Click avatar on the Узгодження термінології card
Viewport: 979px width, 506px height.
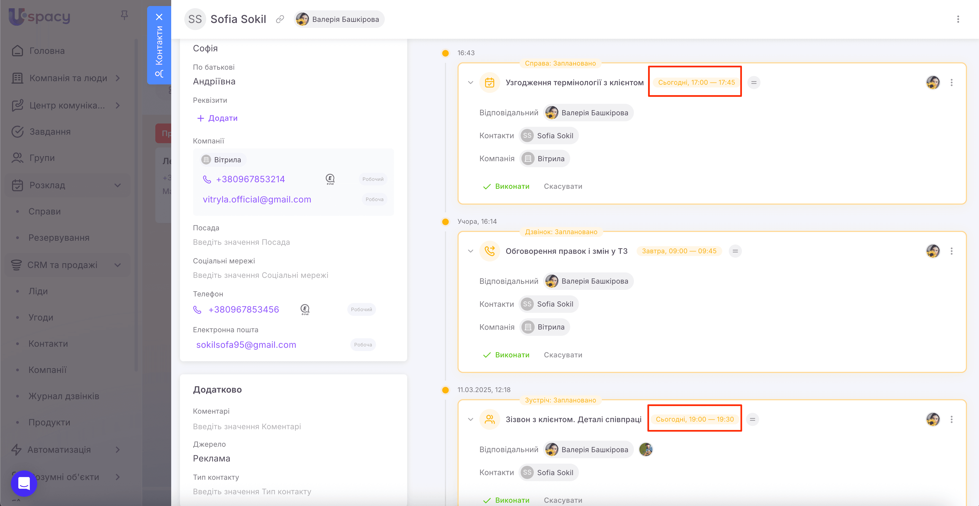(933, 82)
